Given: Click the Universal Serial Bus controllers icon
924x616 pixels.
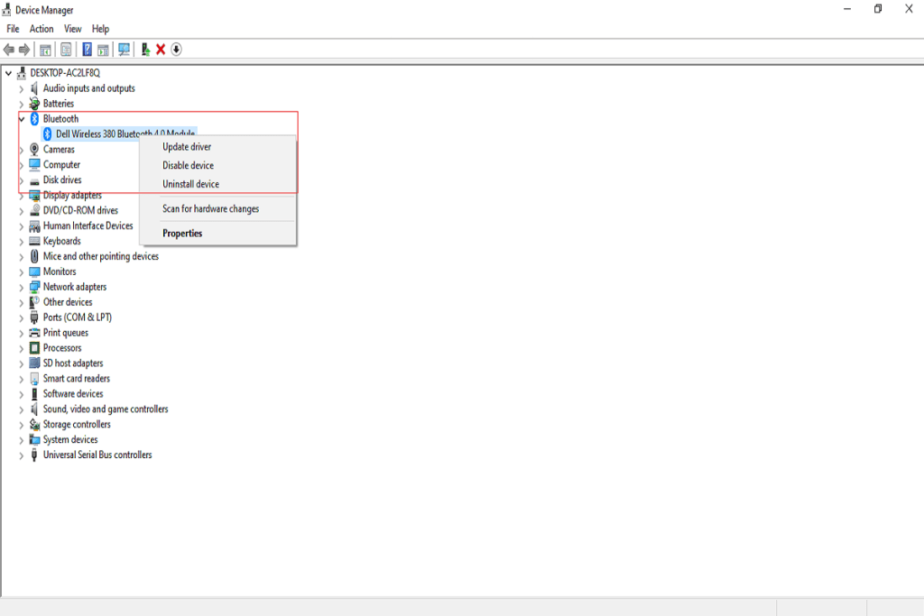Looking at the screenshot, I should point(34,455).
